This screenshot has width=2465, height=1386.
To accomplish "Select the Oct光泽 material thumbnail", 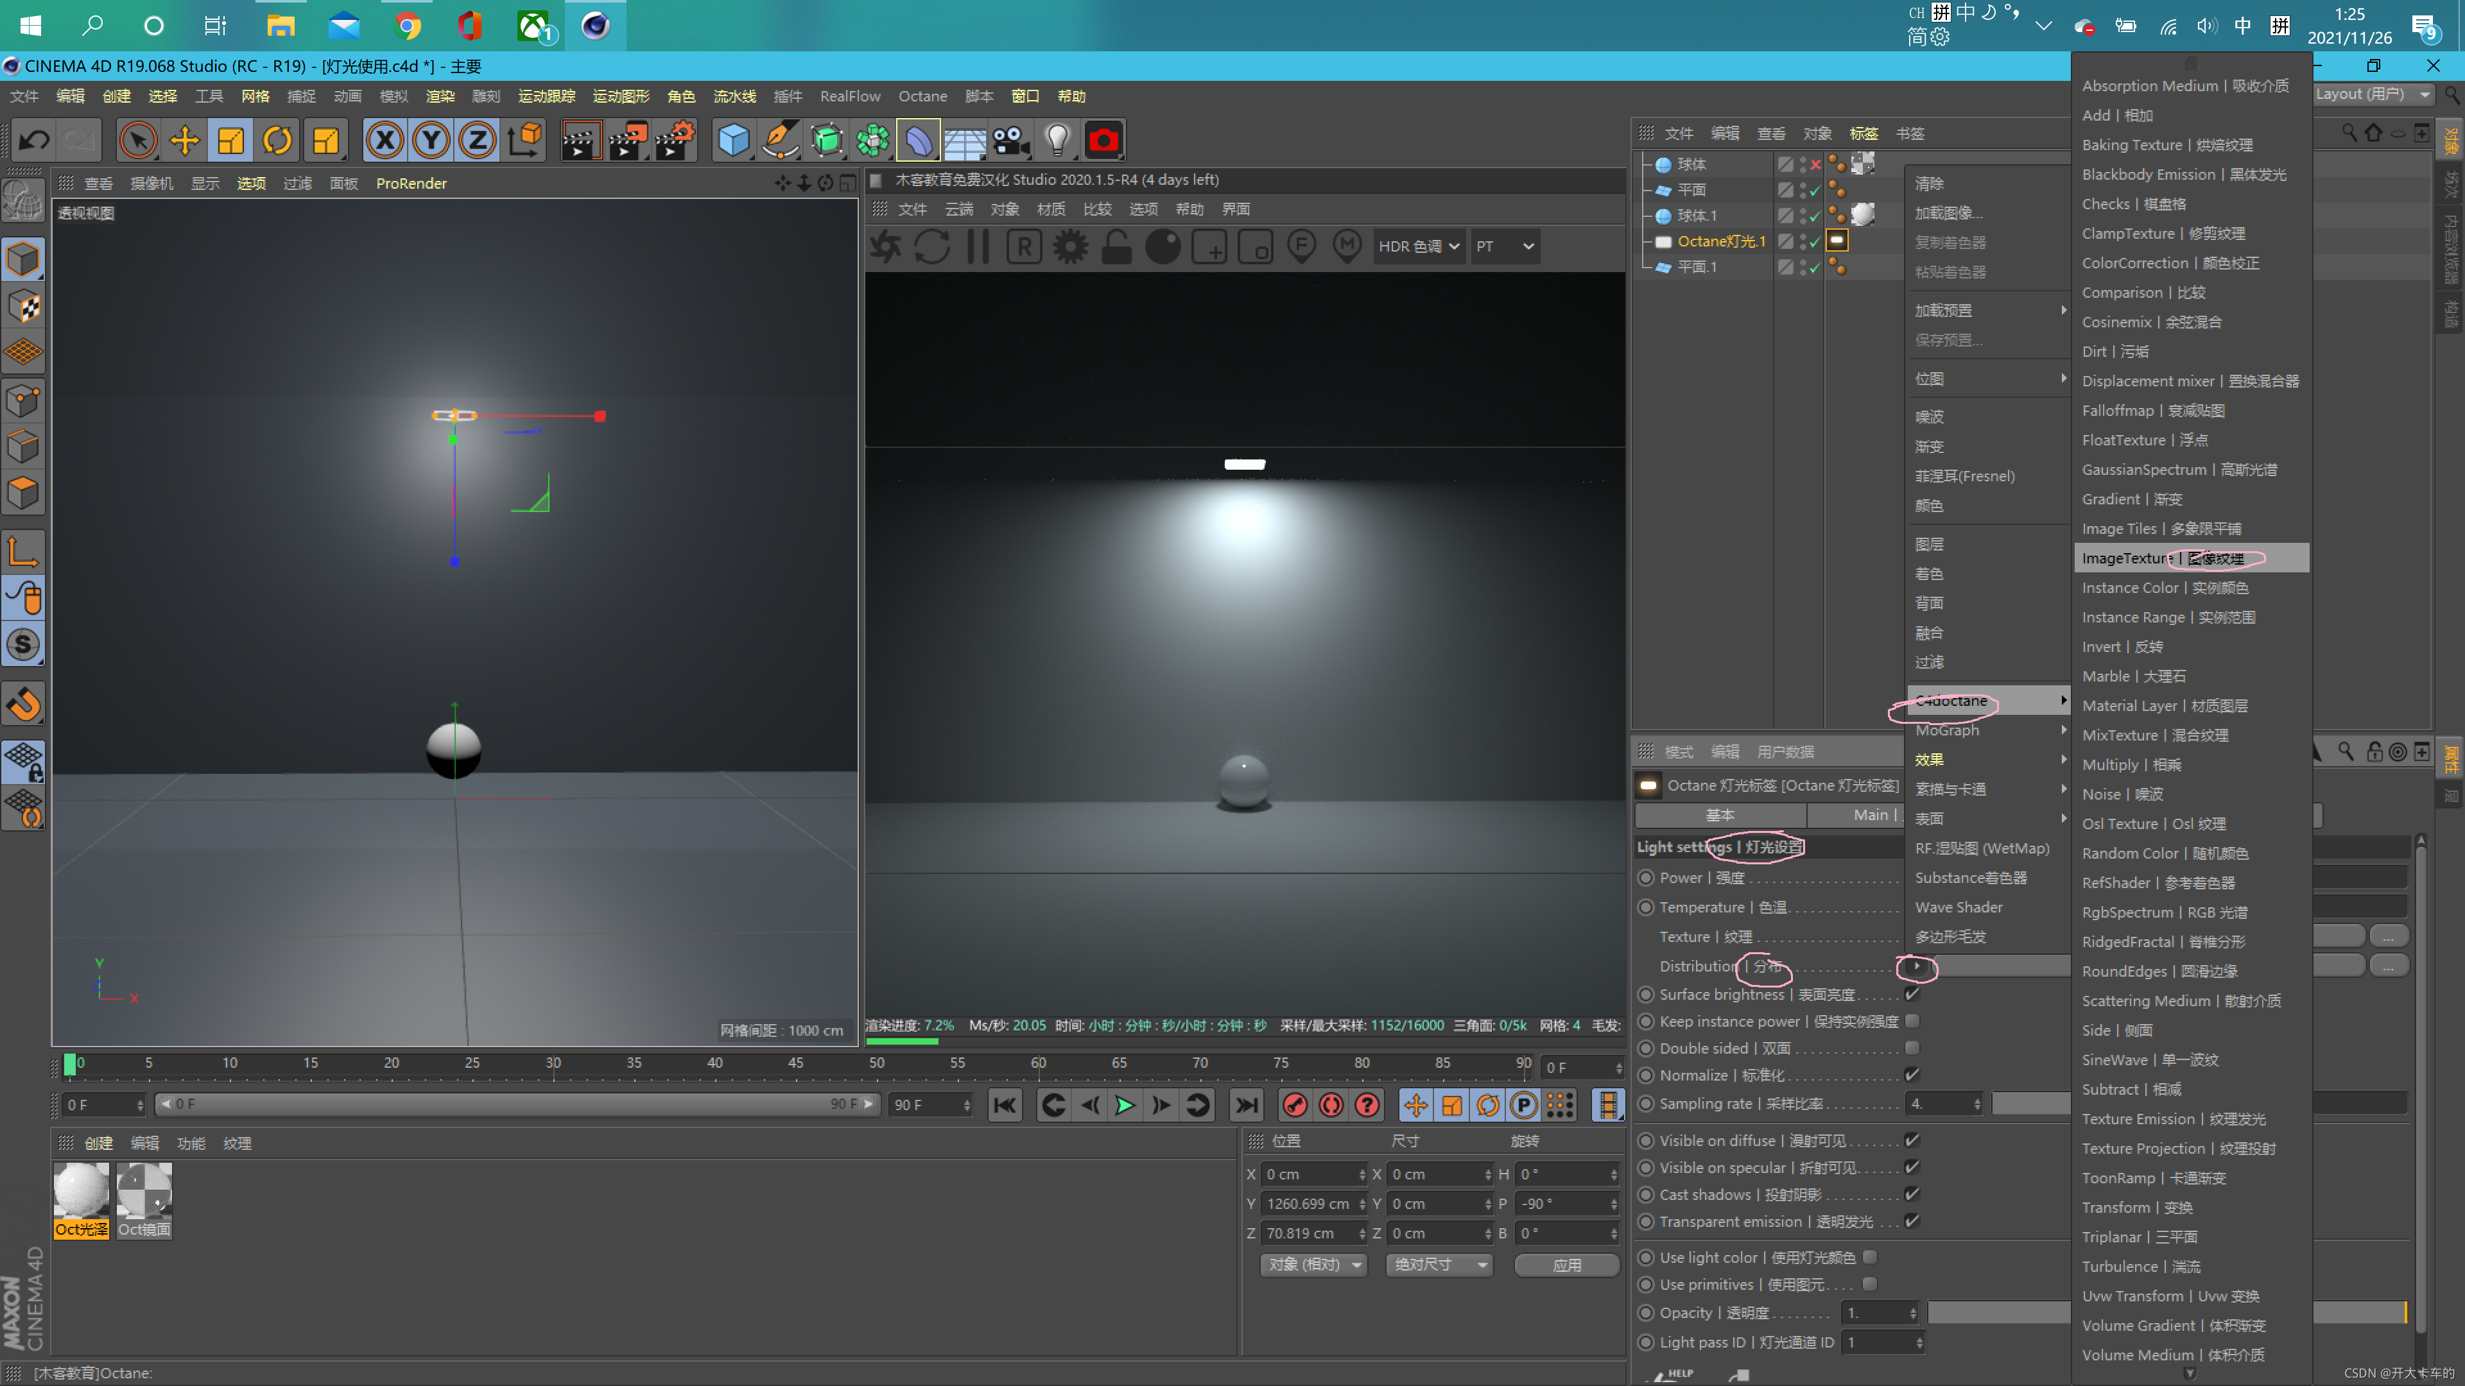I will [82, 1201].
